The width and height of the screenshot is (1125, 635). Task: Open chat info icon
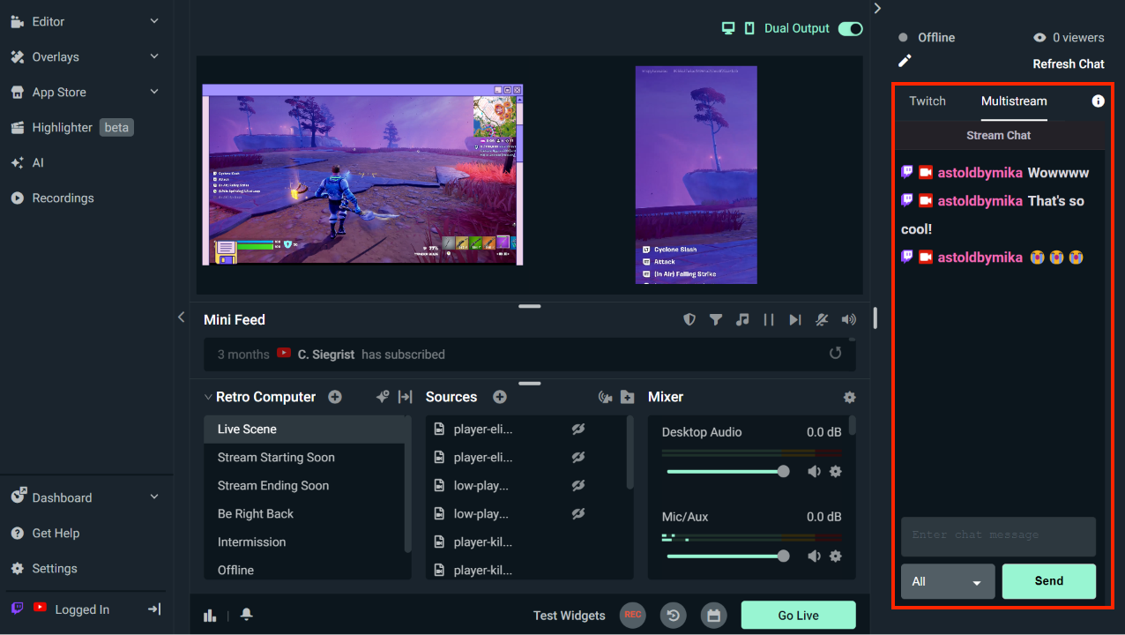click(1098, 101)
